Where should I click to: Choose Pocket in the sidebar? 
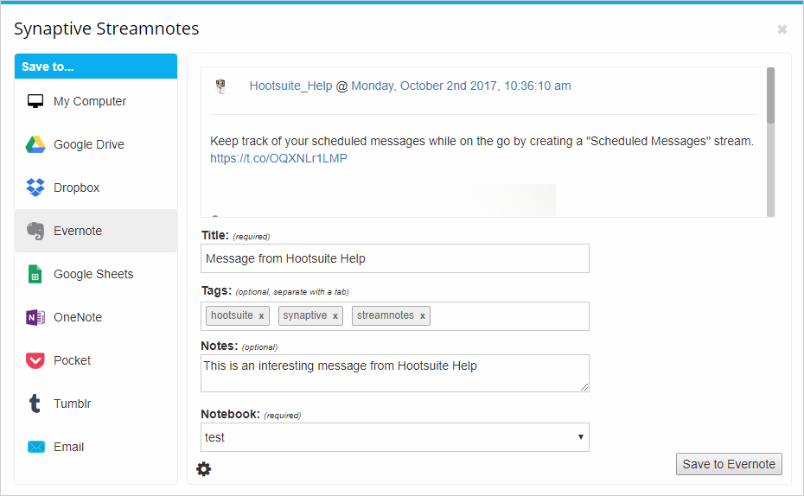tap(96, 360)
